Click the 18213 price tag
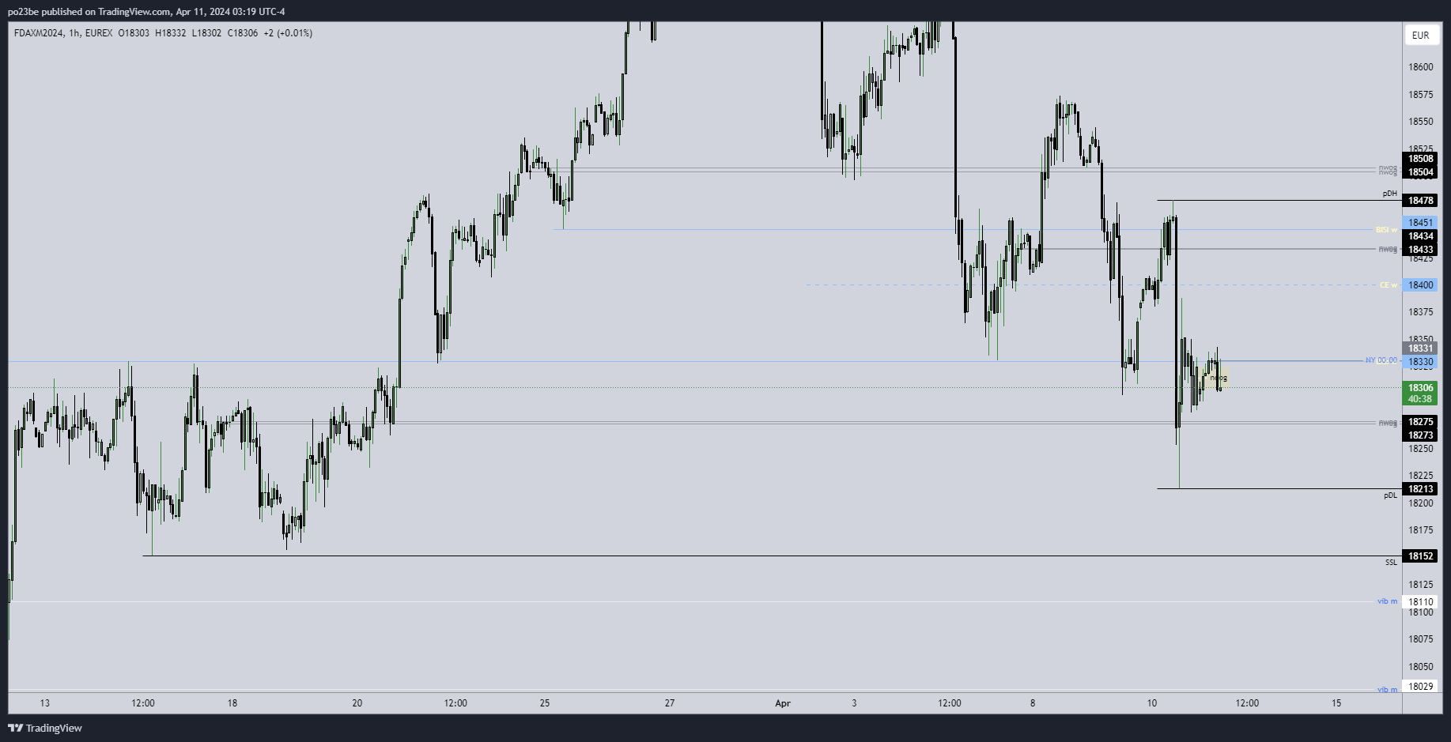Viewport: 1451px width, 742px height. pyautogui.click(x=1420, y=489)
